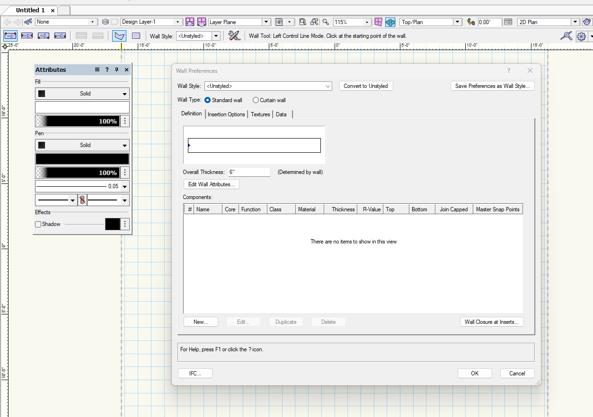This screenshot has height=417, width=593.
Task: Choose the Curtain wall radio button
Action: click(255, 100)
